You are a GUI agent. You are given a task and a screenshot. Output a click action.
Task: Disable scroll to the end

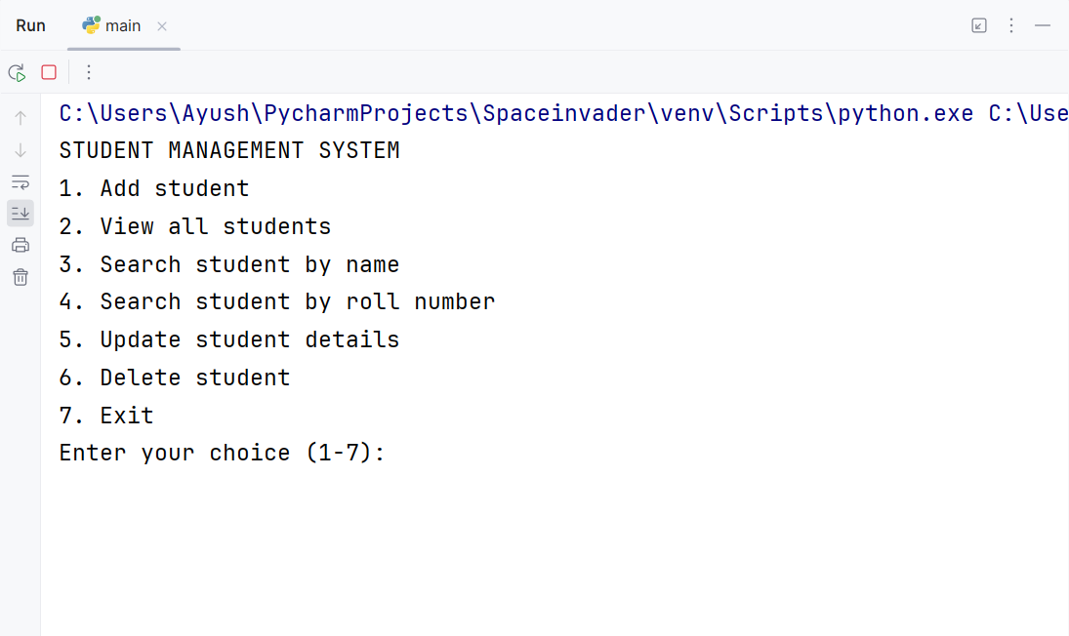[21, 214]
